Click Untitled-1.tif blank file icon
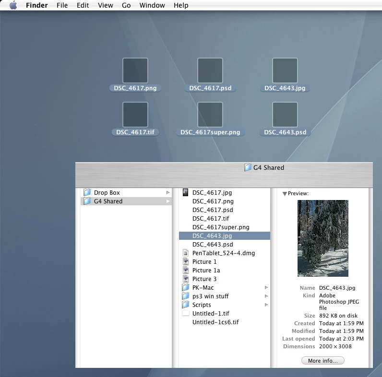The image size is (382, 377). 186,313
